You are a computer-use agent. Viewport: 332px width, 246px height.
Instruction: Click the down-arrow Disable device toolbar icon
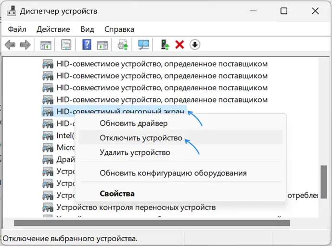tap(194, 45)
